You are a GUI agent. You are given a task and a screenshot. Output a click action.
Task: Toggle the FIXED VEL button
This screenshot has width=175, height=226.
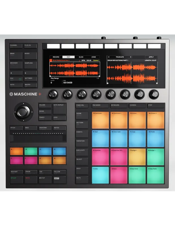(82, 106)
